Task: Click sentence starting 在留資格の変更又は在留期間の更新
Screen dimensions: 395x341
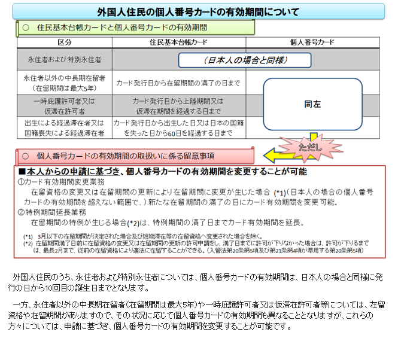Action: click(x=199, y=197)
